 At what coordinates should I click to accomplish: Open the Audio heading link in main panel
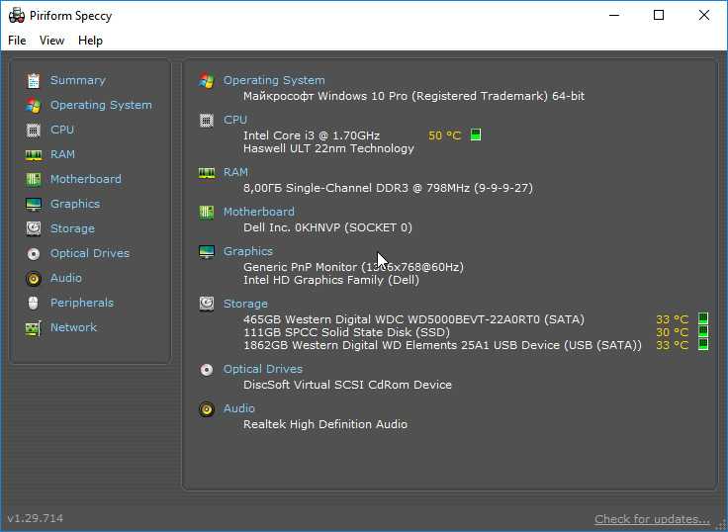[239, 408]
